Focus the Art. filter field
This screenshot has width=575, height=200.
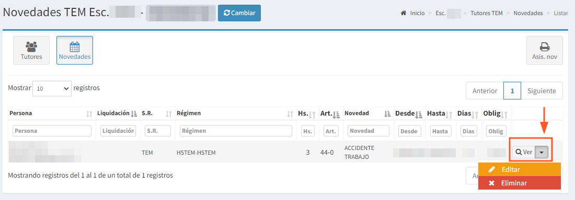click(331, 131)
